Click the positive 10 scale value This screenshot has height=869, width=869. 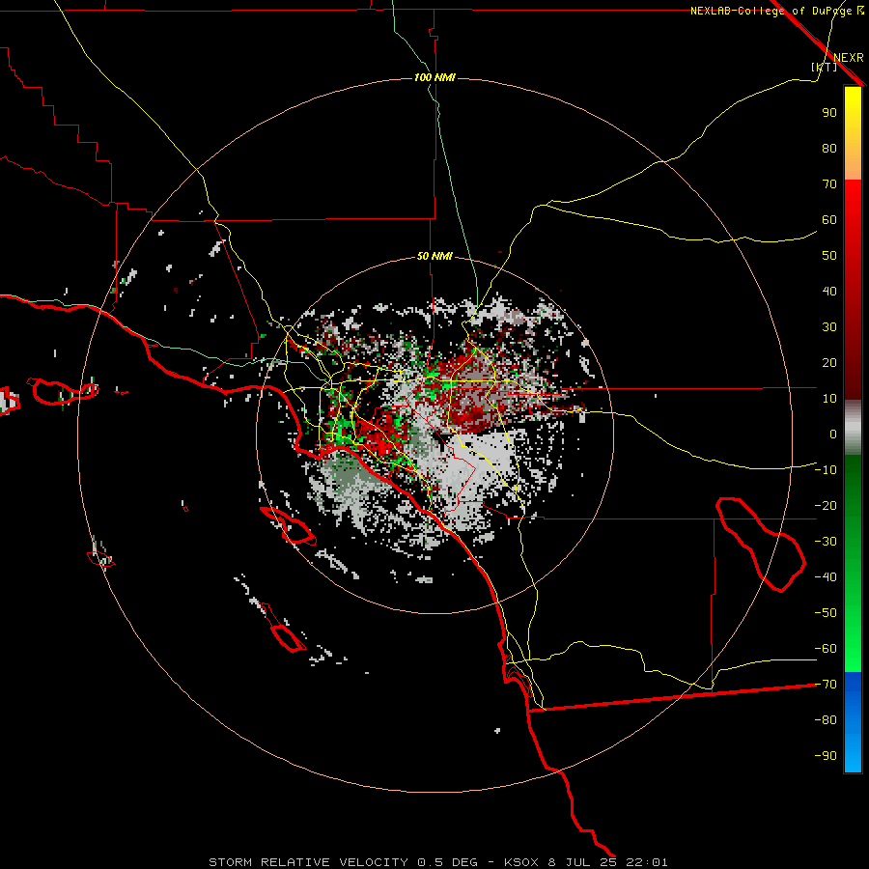[829, 399]
